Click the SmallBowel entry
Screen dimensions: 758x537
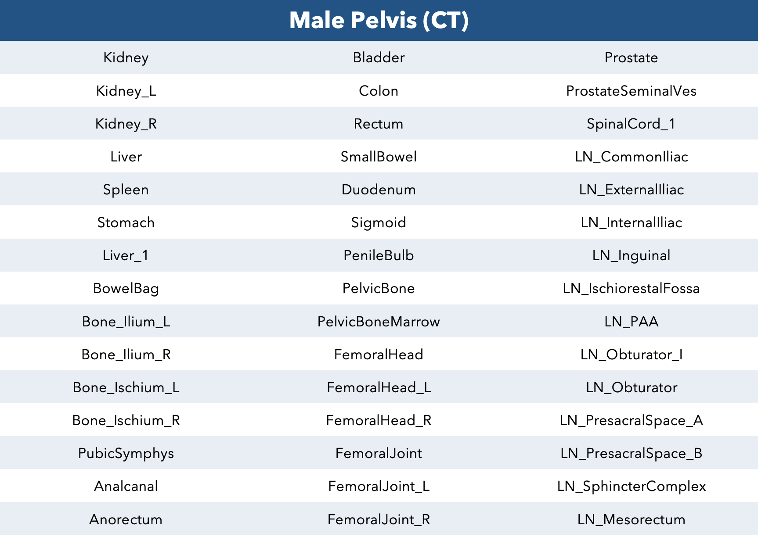click(379, 157)
